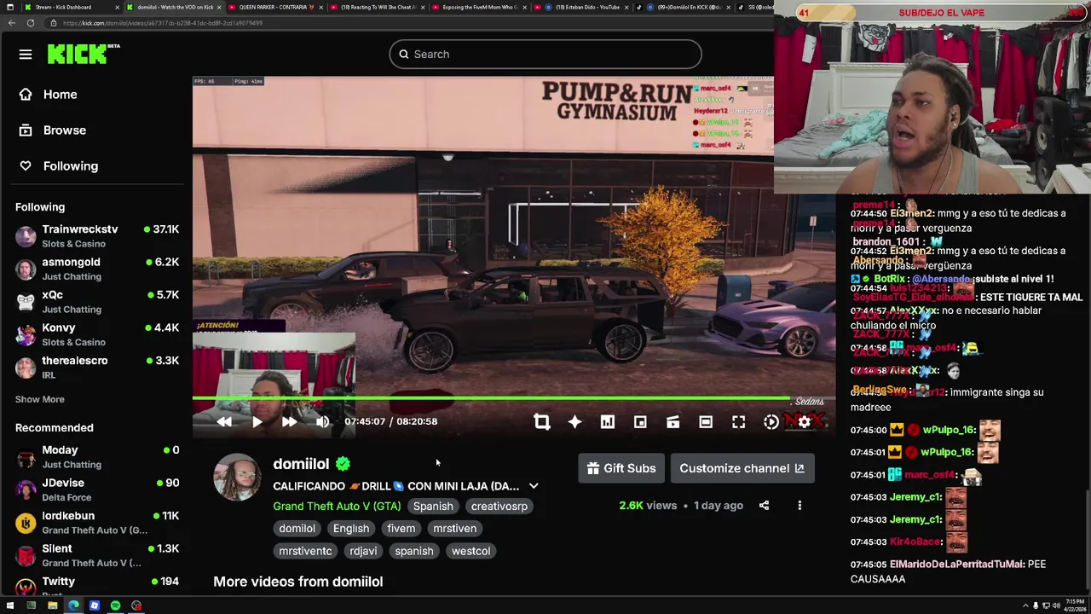Open Silent recommended channel
1091x614 pixels.
96,555
